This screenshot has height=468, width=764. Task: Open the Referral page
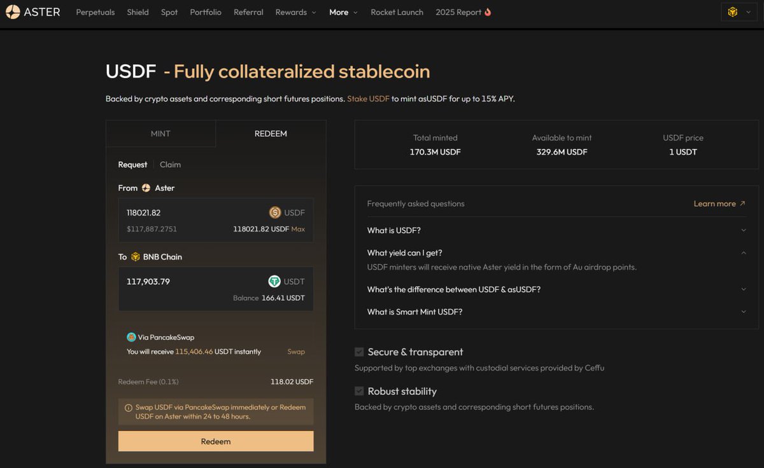pos(248,12)
